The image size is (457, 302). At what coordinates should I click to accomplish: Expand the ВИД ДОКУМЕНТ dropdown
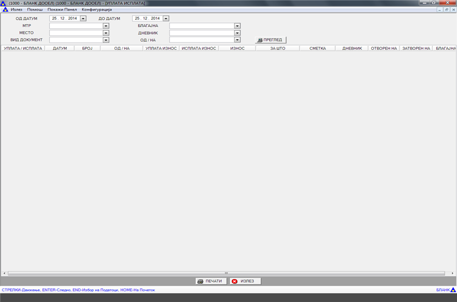(x=106, y=40)
